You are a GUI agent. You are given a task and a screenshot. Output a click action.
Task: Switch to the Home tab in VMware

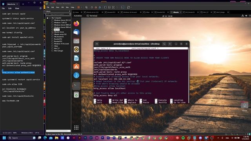77,12
